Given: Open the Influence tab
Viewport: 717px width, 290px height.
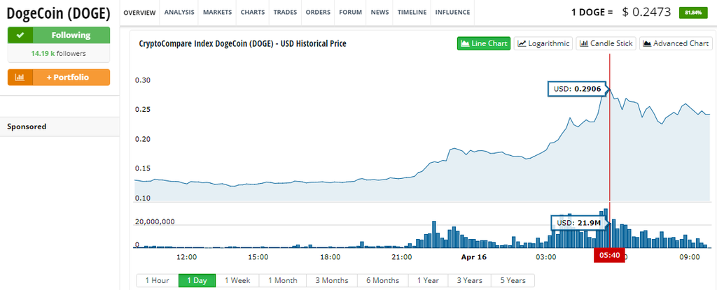Looking at the screenshot, I should (453, 13).
